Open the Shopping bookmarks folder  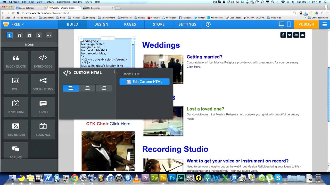tap(89, 18)
